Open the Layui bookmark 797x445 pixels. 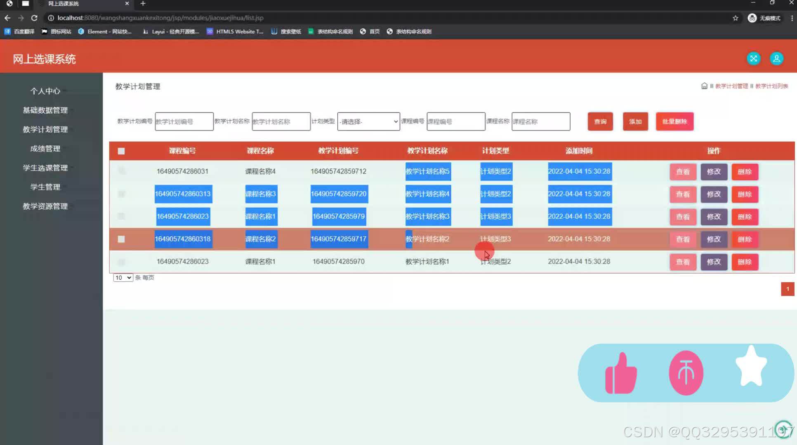[x=170, y=31]
